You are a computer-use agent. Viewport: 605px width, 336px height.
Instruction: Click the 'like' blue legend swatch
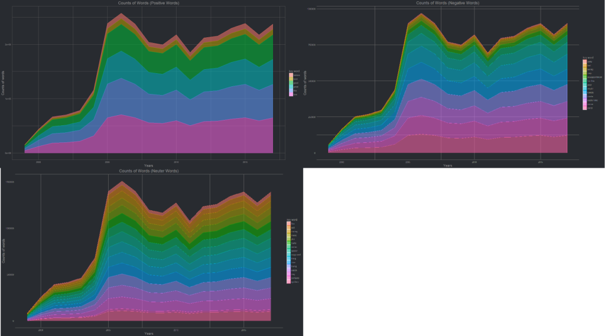(x=291, y=90)
